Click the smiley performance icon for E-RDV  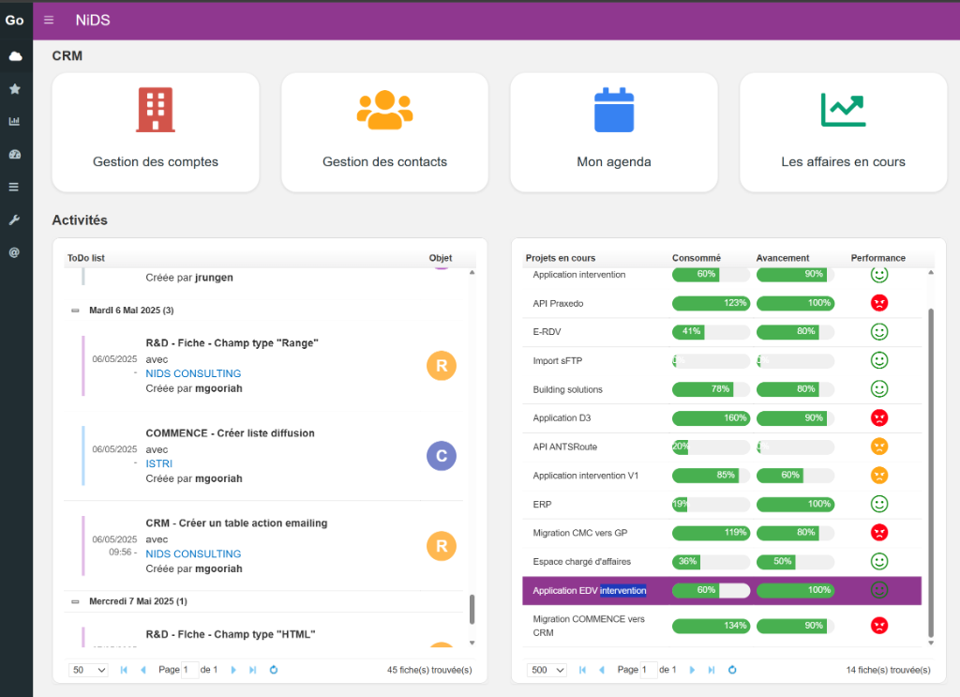click(x=878, y=331)
